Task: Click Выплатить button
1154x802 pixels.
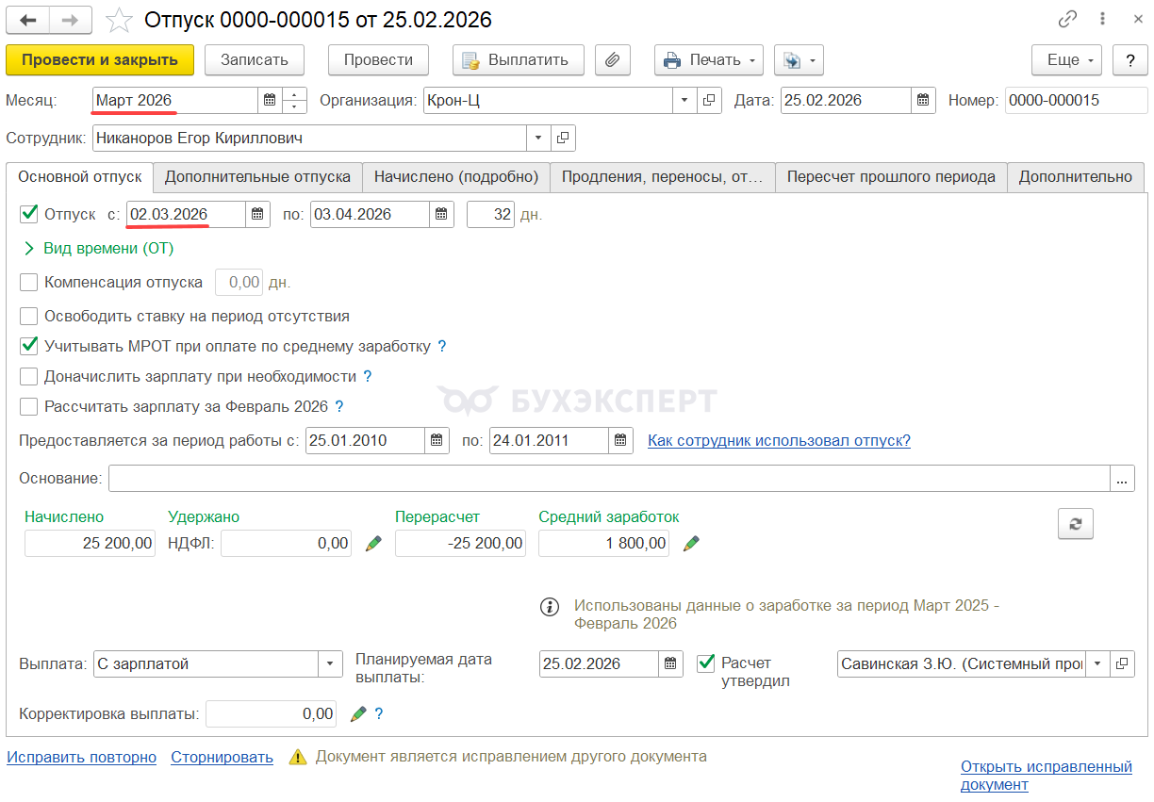Action: [x=518, y=59]
